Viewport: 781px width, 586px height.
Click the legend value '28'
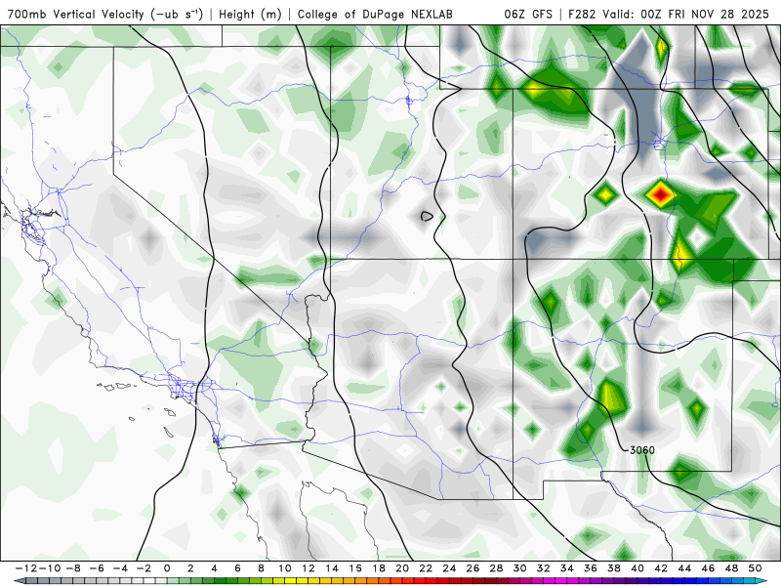(x=496, y=568)
